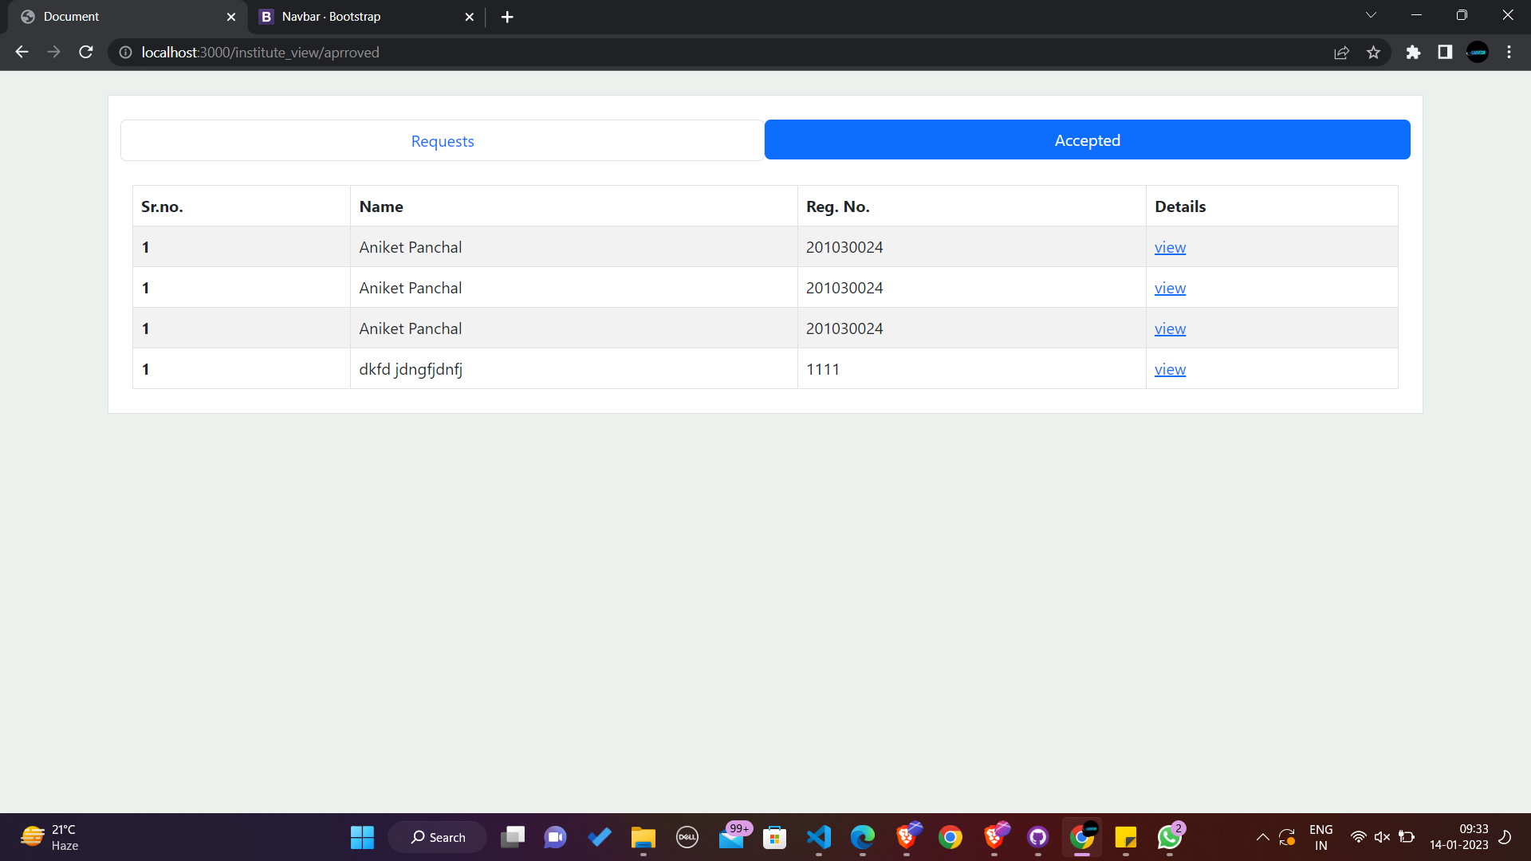Image resolution: width=1531 pixels, height=861 pixels.
Task: Open Visual Studio Code from taskbar
Action: coord(819,837)
